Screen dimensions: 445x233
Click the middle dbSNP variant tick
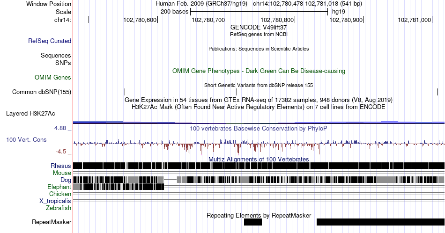click(237, 92)
